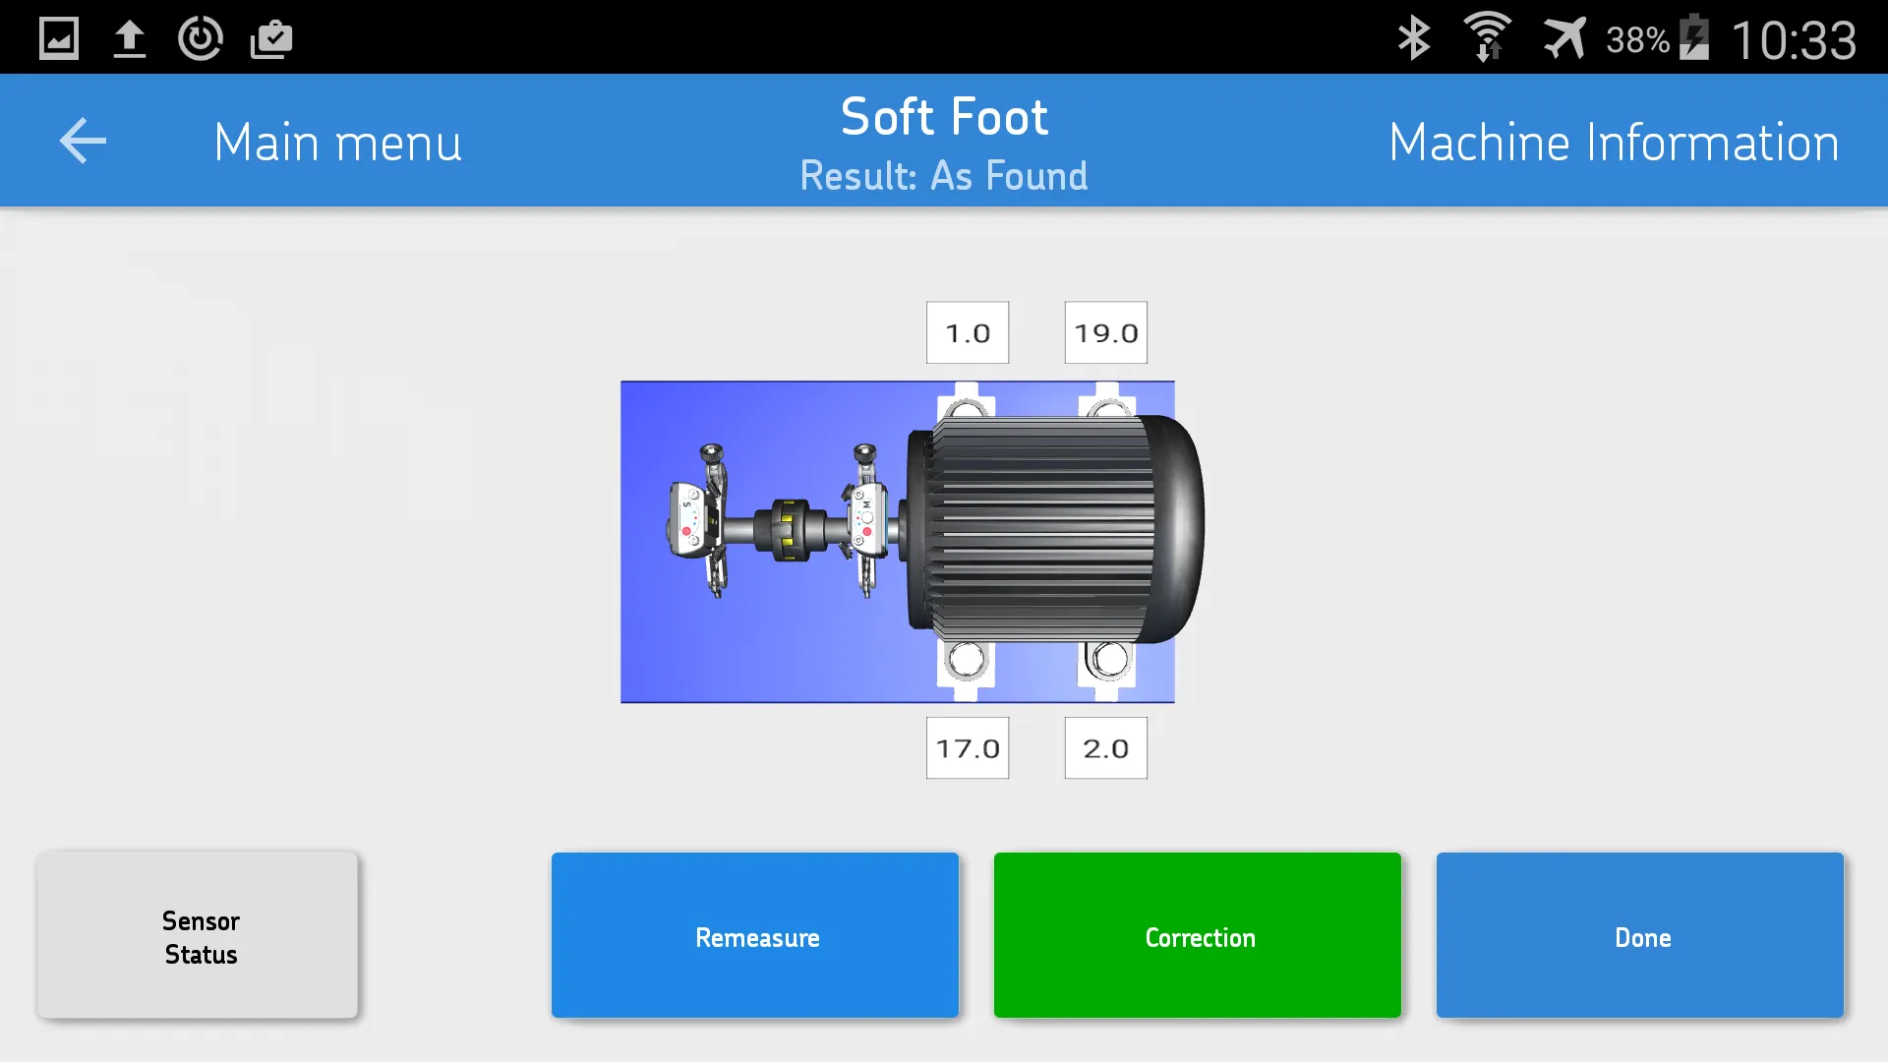The height and width of the screenshot is (1062, 1888).
Task: Select bottom-left foot value 17.0
Action: 968,748
